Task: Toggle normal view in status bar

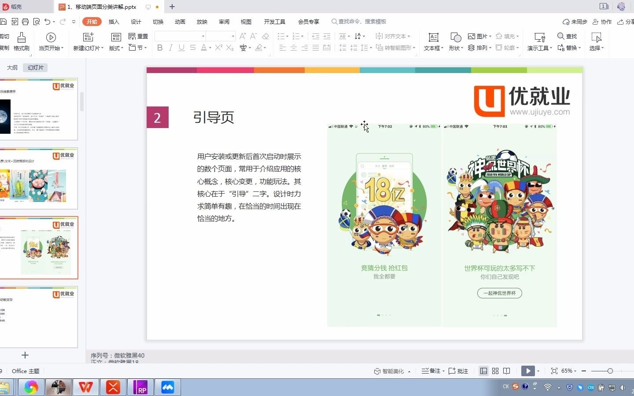Action: (483, 371)
